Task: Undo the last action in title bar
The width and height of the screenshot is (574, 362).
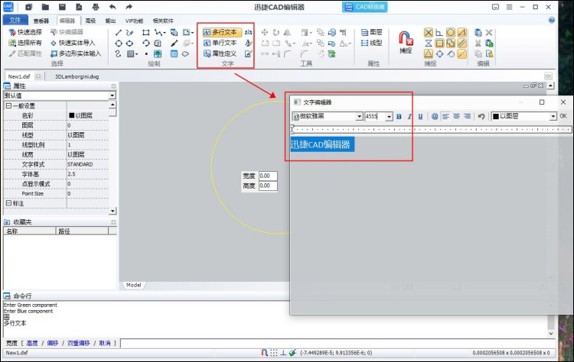Action: click(113, 7)
